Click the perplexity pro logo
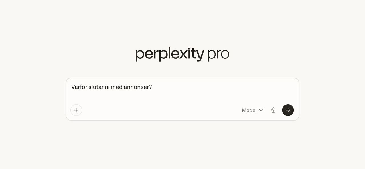This screenshot has width=365, height=169. point(182,53)
